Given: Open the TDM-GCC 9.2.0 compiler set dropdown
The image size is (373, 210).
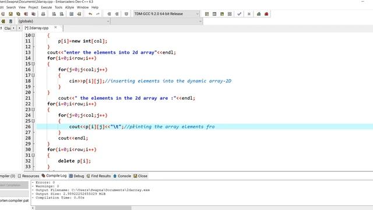Looking at the screenshot, I should (166, 14).
